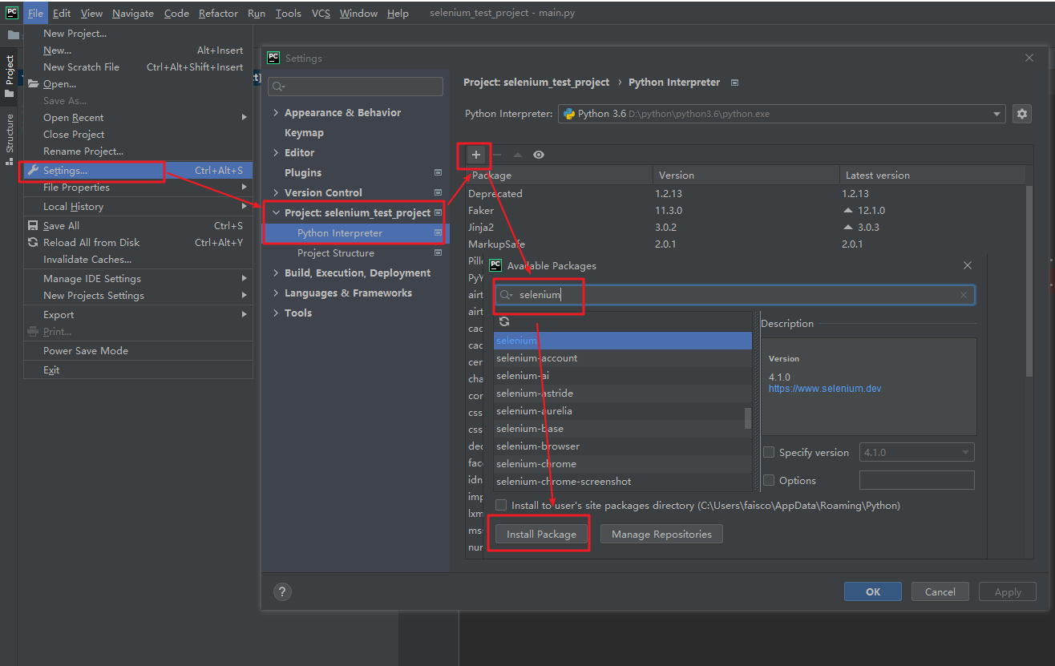Screen dimensions: 1055x666
Task: Click the project-level marker beside Version Control
Action: [x=438, y=192]
